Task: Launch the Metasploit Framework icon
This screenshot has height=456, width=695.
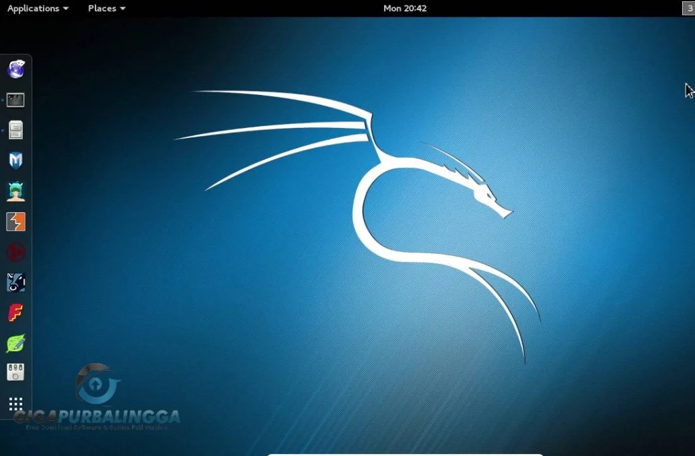Action: (15, 160)
